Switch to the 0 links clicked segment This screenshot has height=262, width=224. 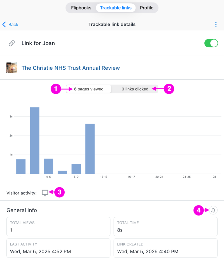135,89
